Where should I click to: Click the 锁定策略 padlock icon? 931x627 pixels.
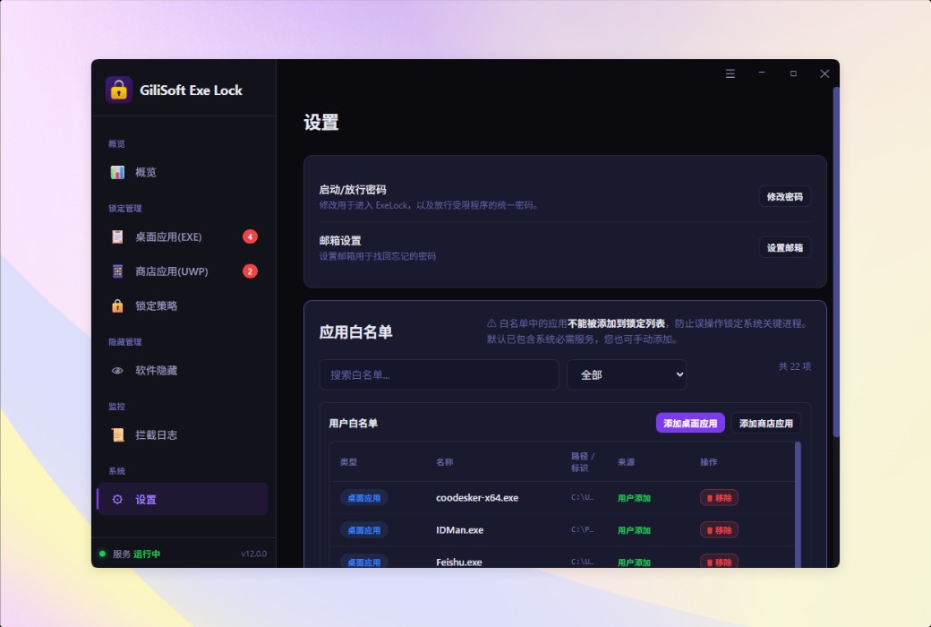click(x=117, y=305)
